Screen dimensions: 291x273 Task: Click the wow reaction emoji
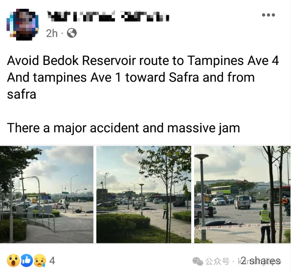[x=13, y=261]
